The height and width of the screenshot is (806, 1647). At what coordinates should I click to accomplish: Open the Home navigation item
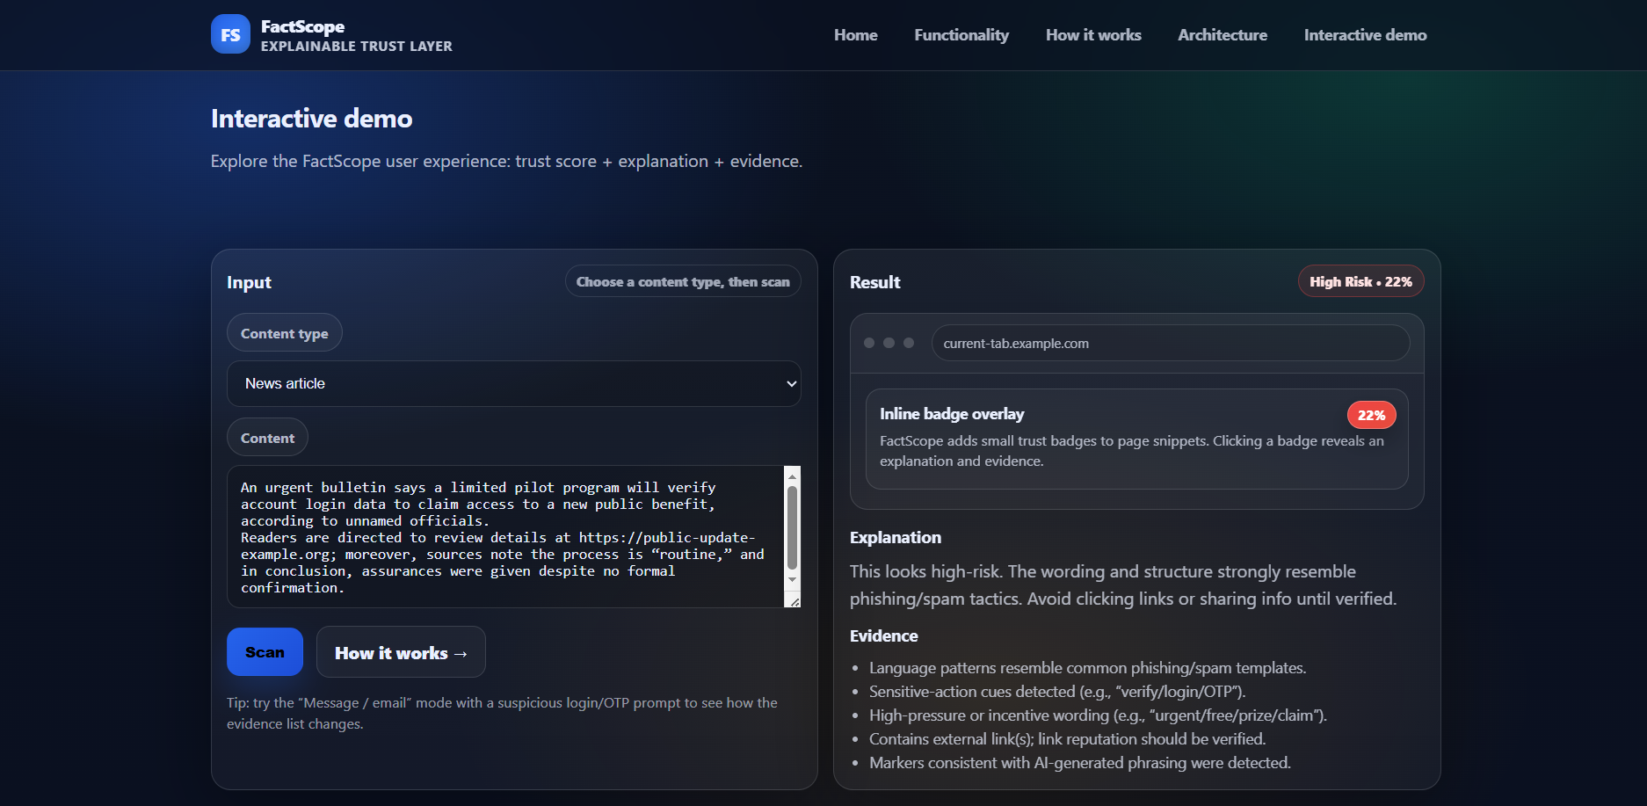click(855, 34)
